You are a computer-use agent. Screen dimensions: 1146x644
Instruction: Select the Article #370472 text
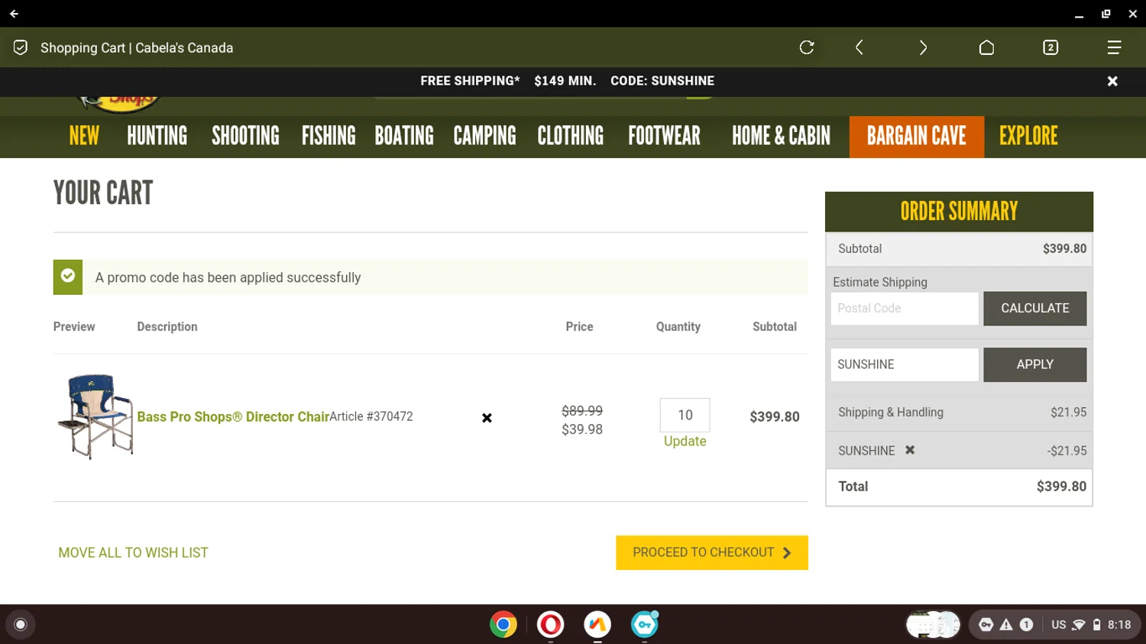[371, 416]
